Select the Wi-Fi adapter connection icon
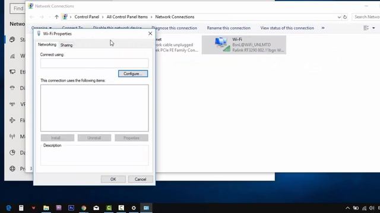The height and width of the screenshot is (213, 380). coord(222,45)
